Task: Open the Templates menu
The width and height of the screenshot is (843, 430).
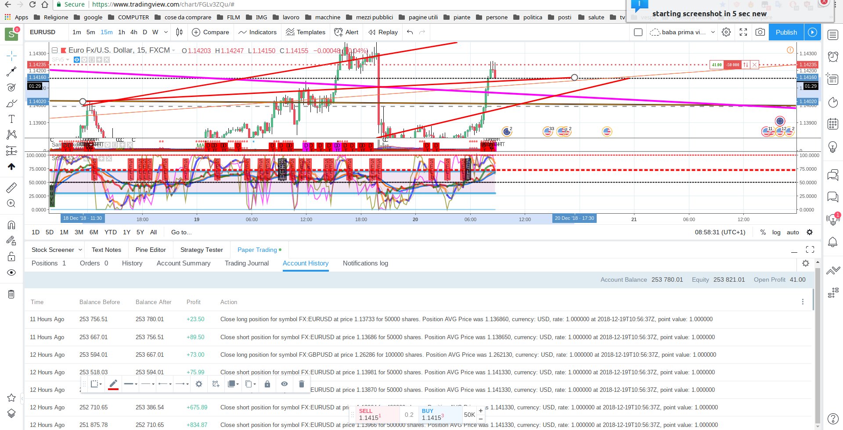Action: [x=305, y=32]
